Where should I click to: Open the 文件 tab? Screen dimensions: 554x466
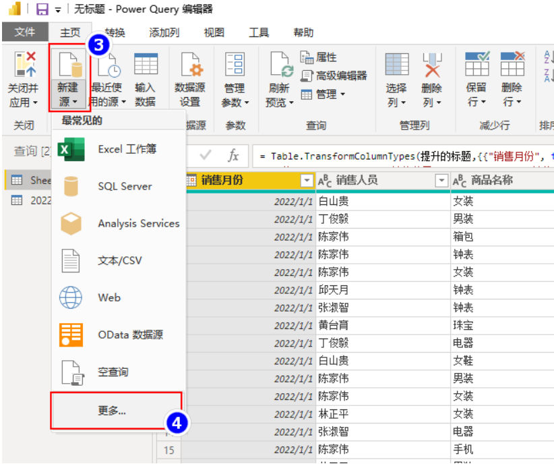coord(25,32)
